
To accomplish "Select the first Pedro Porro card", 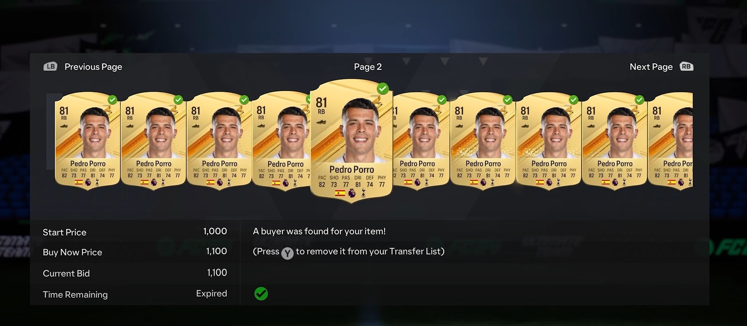I will [x=87, y=141].
